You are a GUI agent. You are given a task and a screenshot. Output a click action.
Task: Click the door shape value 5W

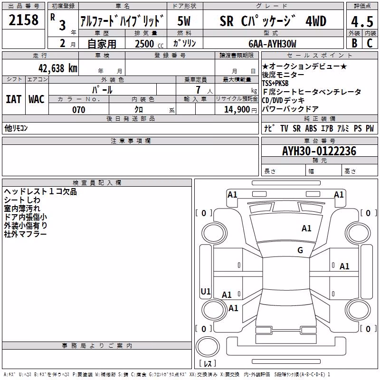pyautogui.click(x=184, y=21)
